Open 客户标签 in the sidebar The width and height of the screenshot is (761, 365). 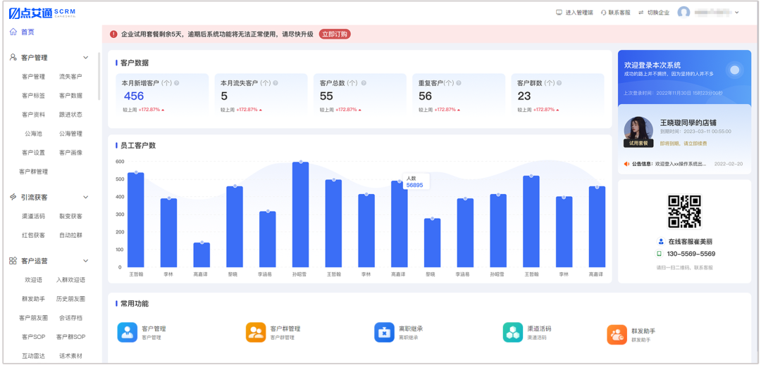34,96
